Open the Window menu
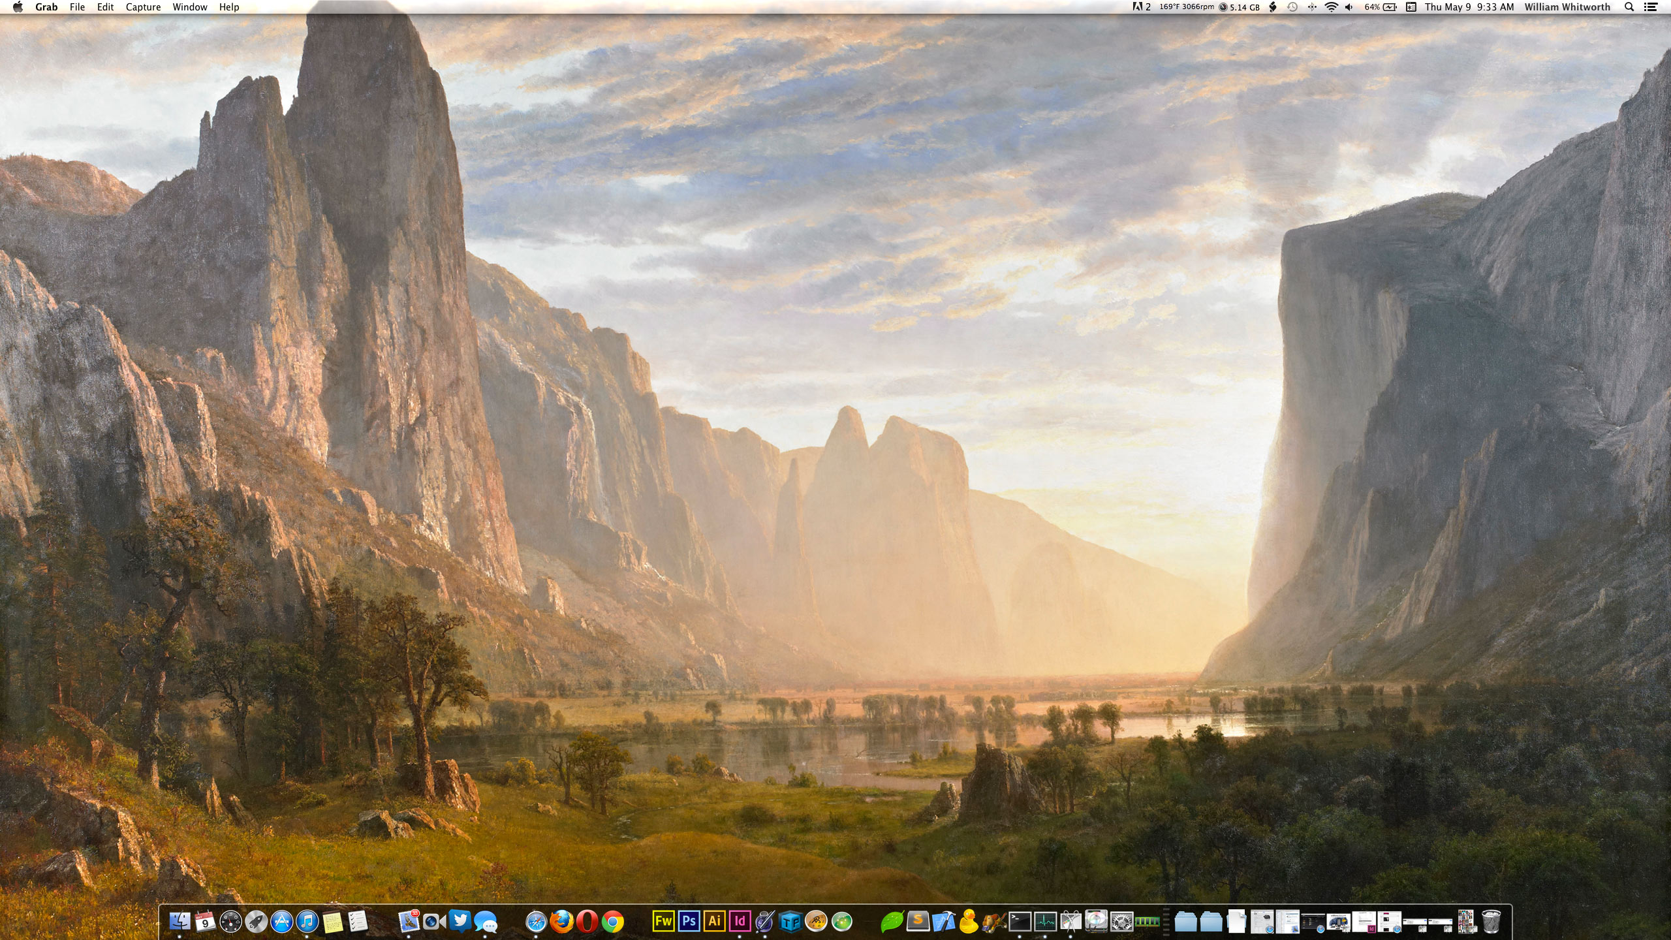This screenshot has height=940, width=1671. coord(190,7)
